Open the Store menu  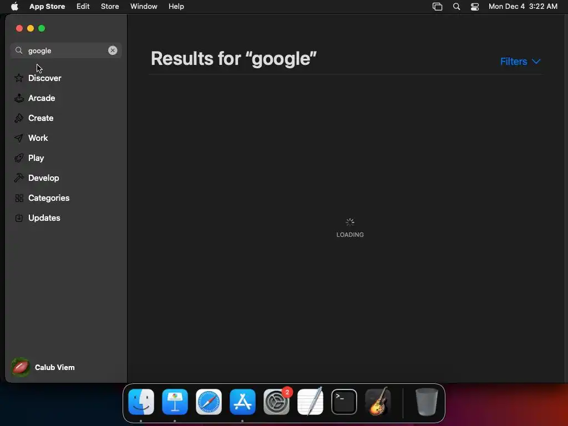click(x=110, y=7)
